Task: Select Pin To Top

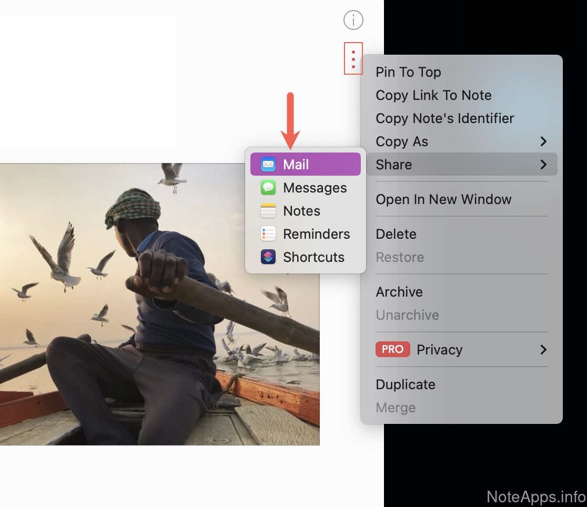Action: (408, 72)
